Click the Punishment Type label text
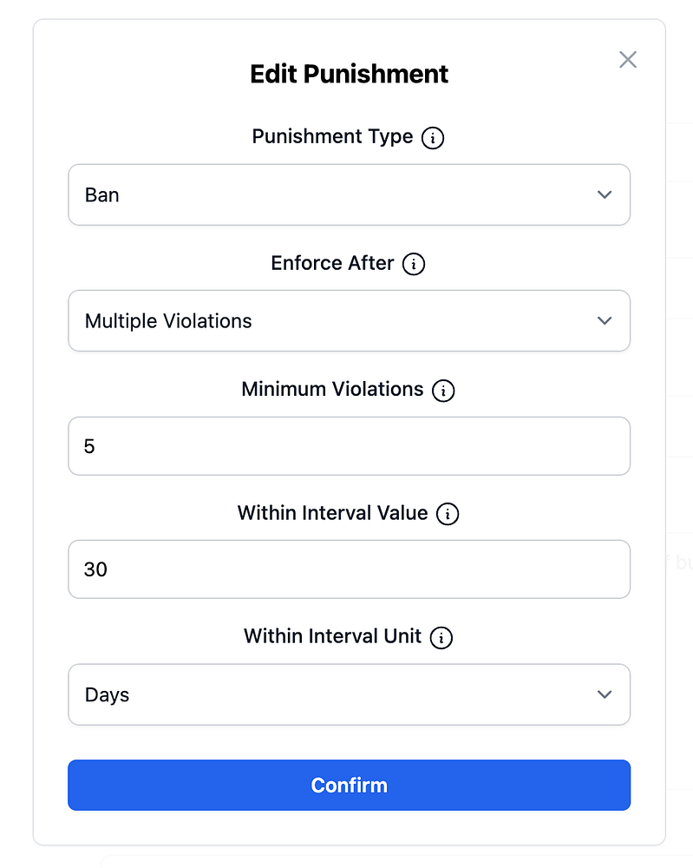Screen dimensions: 693x868 coord(332,137)
